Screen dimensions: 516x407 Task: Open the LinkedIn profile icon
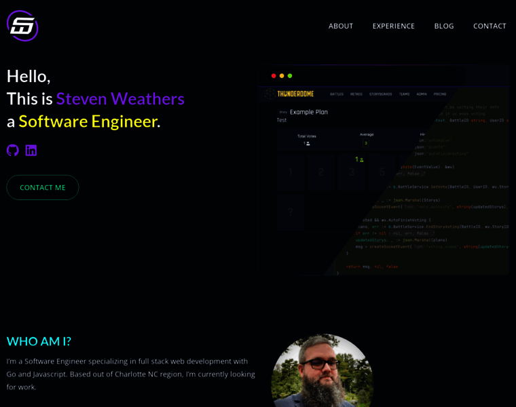tap(31, 150)
